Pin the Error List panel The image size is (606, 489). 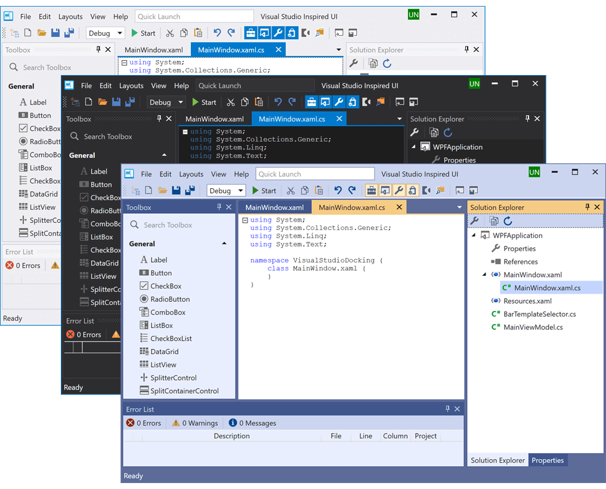[x=447, y=409]
